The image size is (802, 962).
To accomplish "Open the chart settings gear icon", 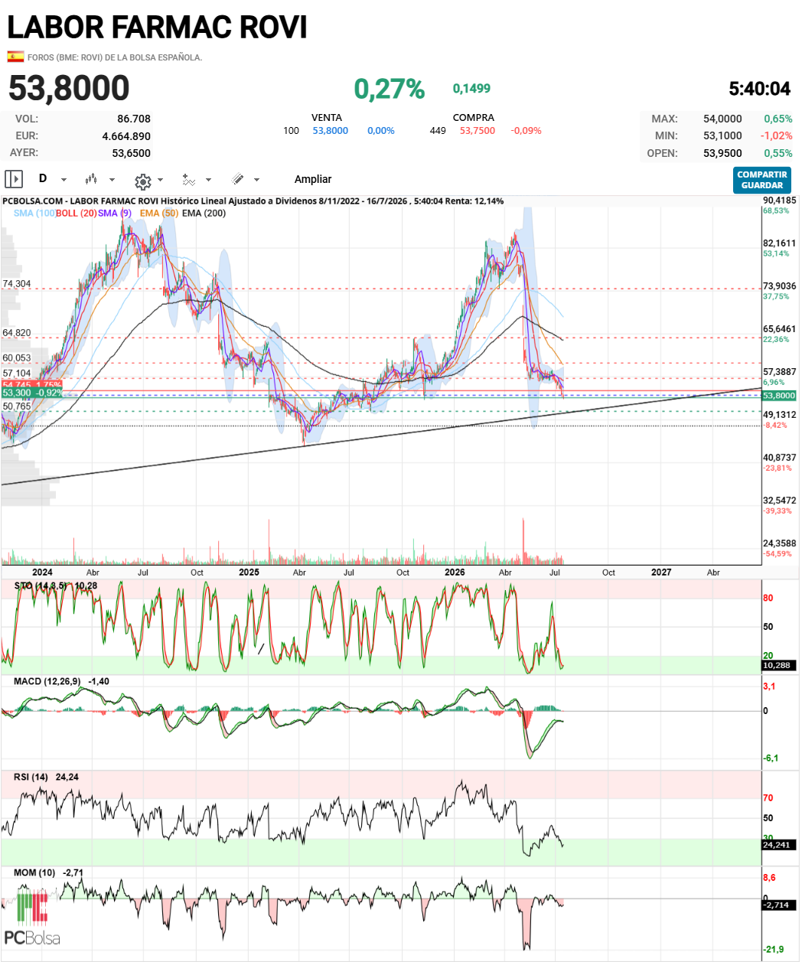I will coord(142,181).
